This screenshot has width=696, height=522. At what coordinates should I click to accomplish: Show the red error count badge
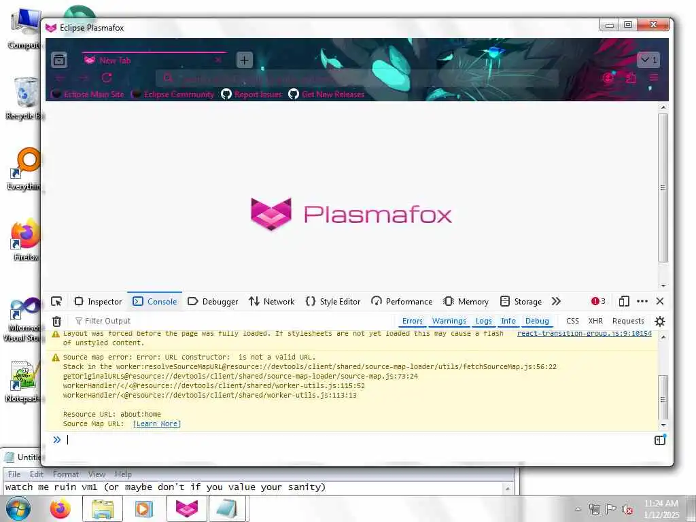[x=598, y=301]
